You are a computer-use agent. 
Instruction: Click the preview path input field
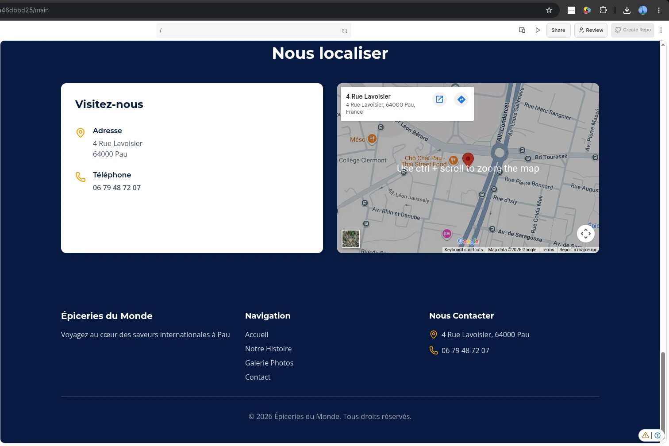click(x=254, y=31)
